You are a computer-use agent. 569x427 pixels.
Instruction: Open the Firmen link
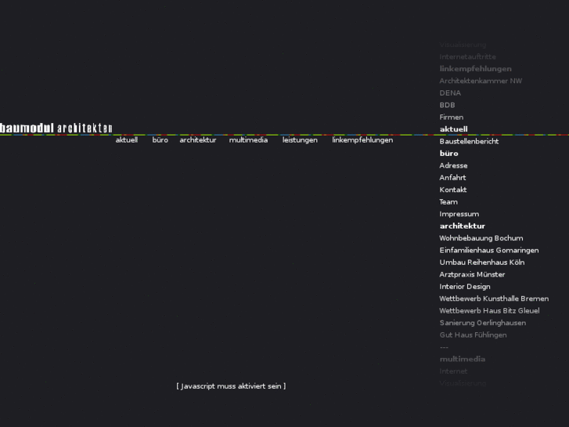coord(452,117)
